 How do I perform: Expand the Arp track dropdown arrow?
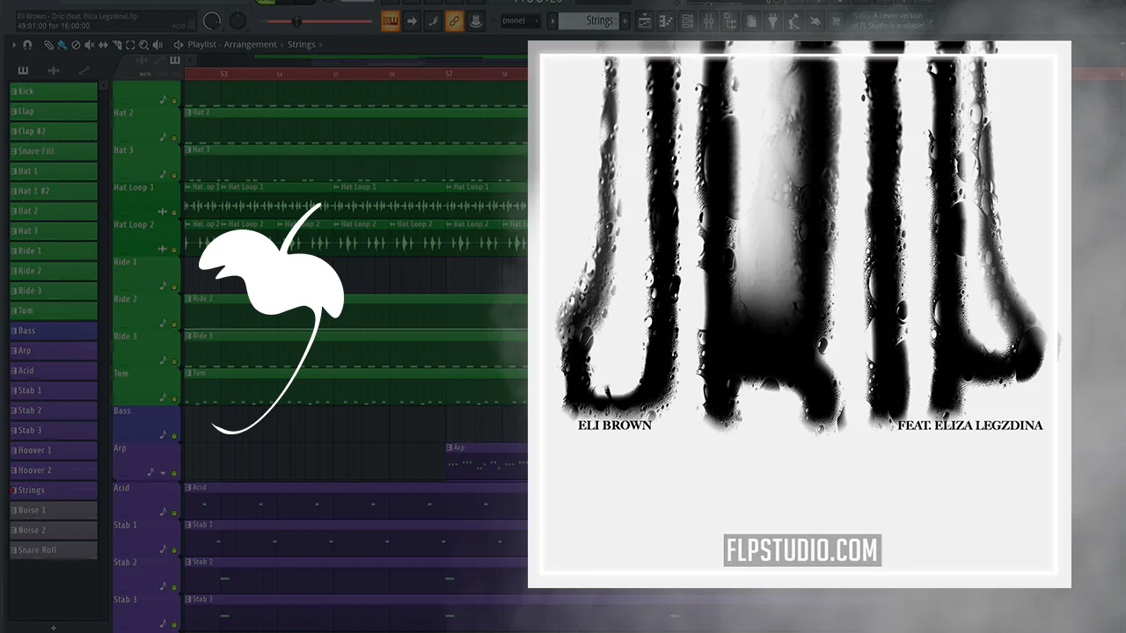coord(162,473)
